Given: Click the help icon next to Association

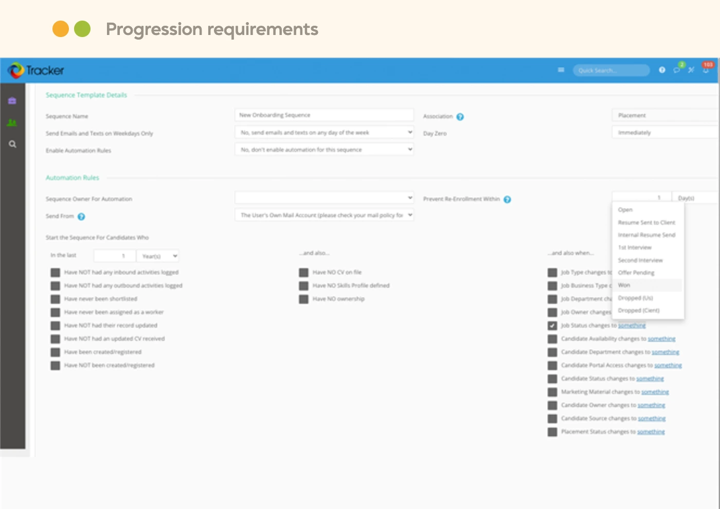Looking at the screenshot, I should [460, 117].
